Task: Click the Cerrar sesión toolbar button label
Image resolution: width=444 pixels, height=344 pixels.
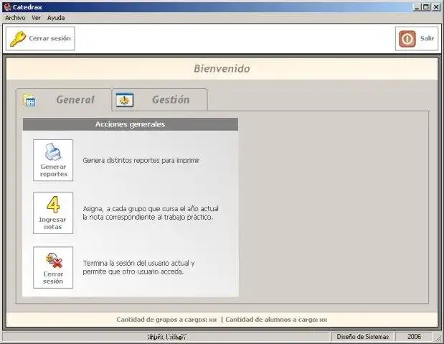Action: [49, 38]
